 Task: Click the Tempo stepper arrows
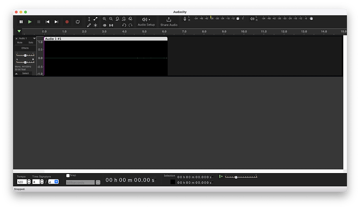(x=29, y=182)
